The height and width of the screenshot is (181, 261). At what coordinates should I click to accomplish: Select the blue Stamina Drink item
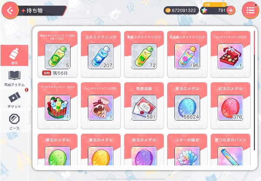point(101,54)
